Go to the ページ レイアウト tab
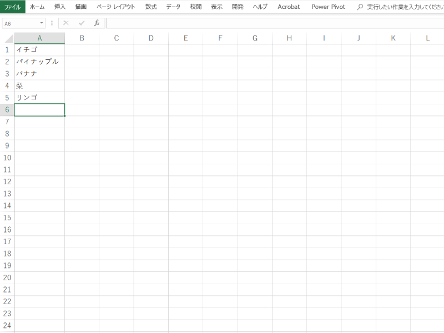This screenshot has height=333, width=444. (115, 7)
